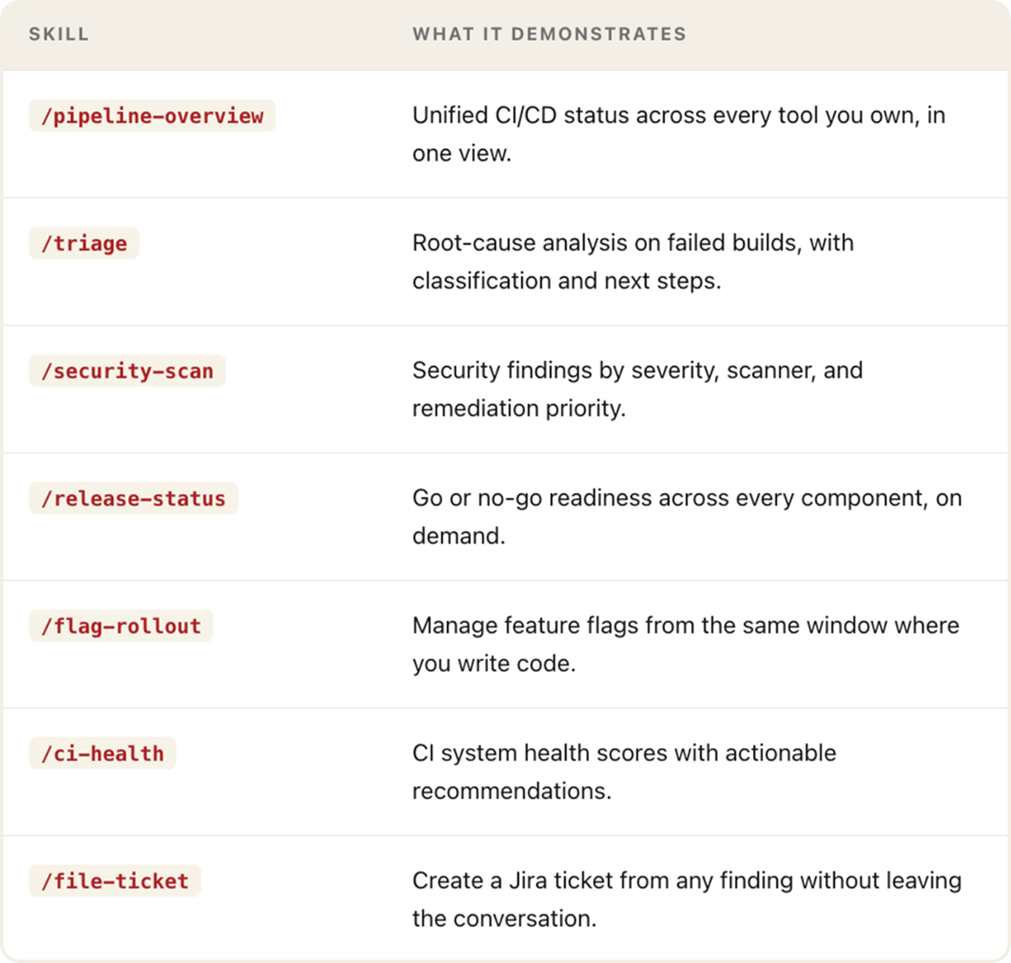
Task: Click the Go or no-go readiness description
Action: (687, 516)
